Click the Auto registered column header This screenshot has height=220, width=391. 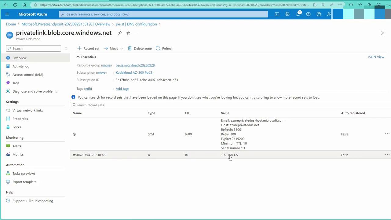click(353, 113)
